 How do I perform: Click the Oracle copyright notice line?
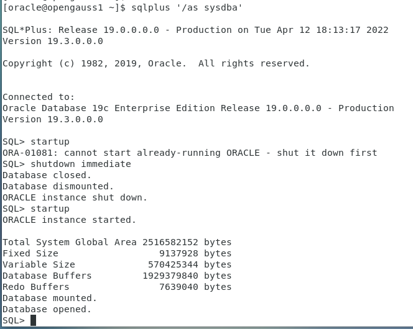point(156,63)
